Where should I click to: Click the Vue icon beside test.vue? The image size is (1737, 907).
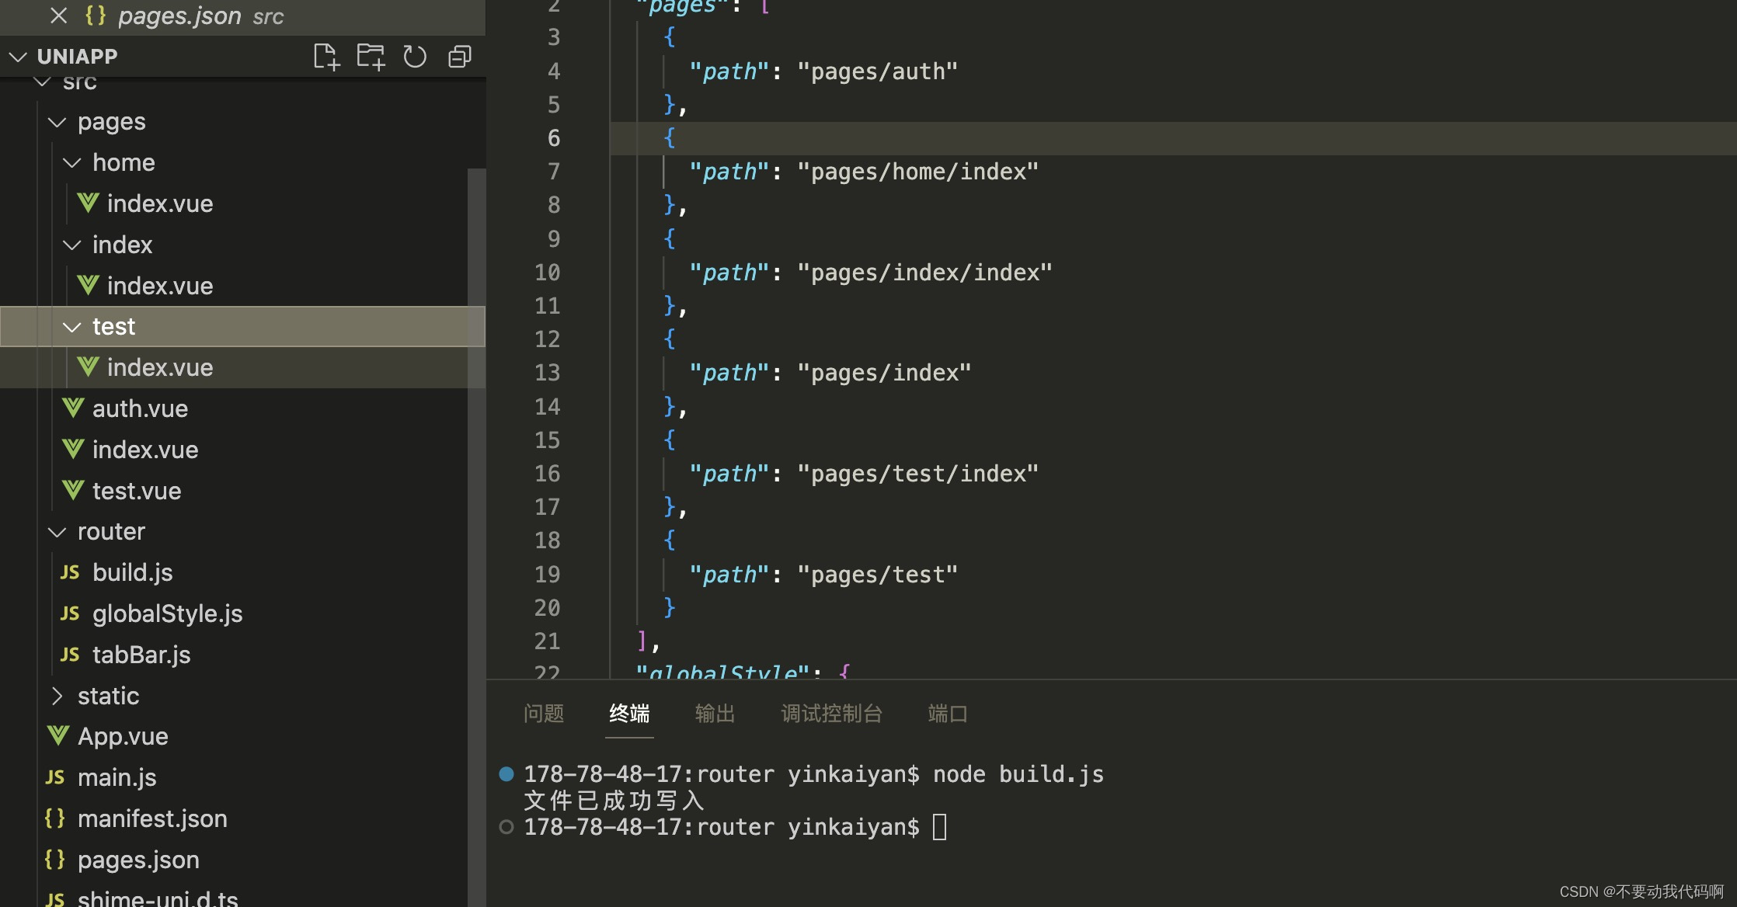[72, 489]
